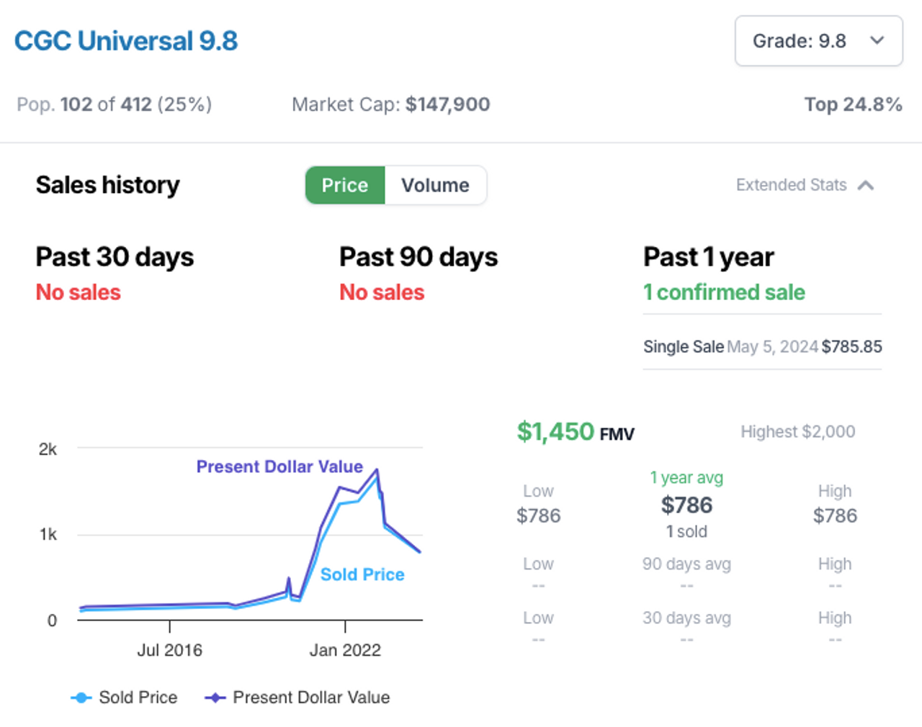Click the 1 sold count text
Viewport: 922px width, 727px height.
click(x=686, y=532)
